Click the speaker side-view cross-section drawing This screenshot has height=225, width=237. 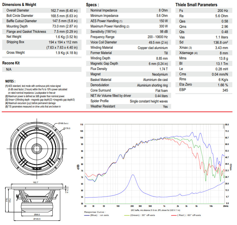(x=37, y=201)
